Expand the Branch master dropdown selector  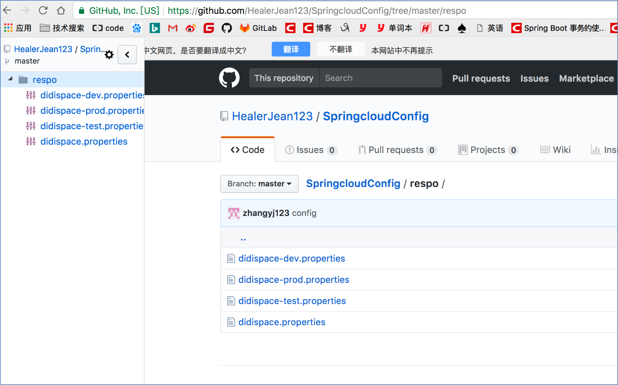coord(259,183)
